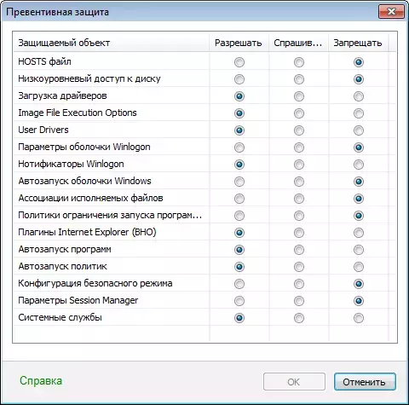409x405 pixels.
Task: Set User Drivers to Запрещать
Action: coord(359,130)
